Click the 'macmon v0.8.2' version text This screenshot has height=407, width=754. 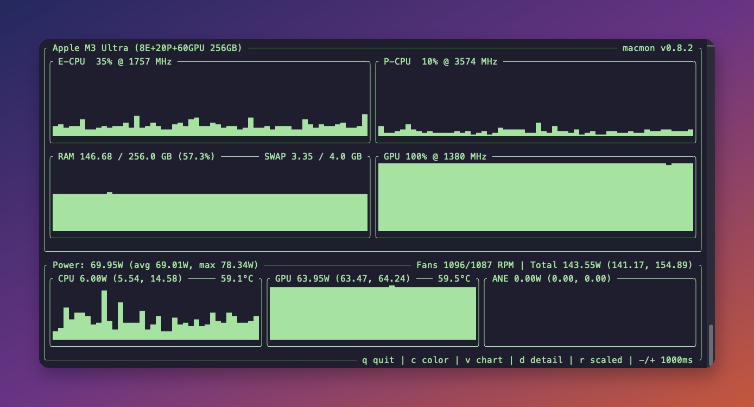pos(658,48)
